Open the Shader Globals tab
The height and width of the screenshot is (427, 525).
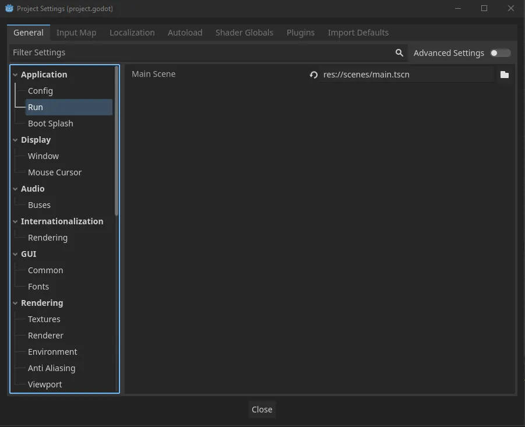pyautogui.click(x=244, y=32)
